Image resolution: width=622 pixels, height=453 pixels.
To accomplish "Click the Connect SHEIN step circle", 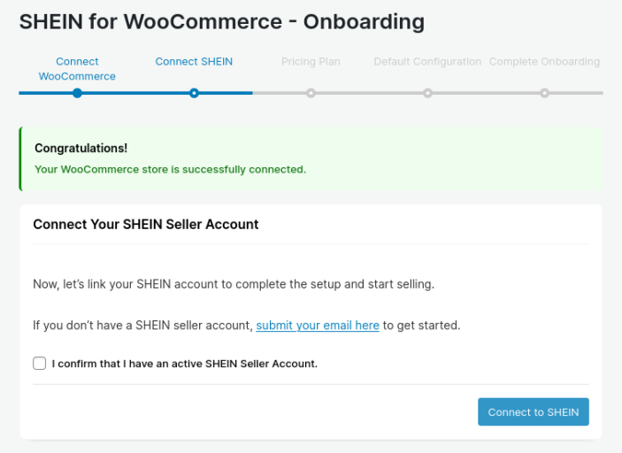I will pos(194,93).
